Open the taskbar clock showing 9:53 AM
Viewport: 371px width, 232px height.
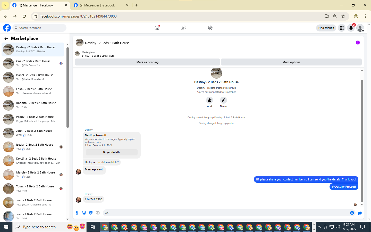pyautogui.click(x=349, y=227)
